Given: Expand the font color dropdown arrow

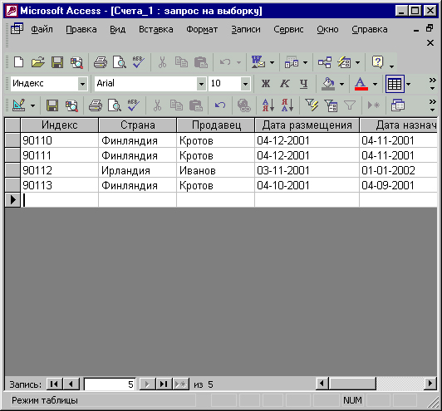Looking at the screenshot, I should pyautogui.click(x=375, y=84).
